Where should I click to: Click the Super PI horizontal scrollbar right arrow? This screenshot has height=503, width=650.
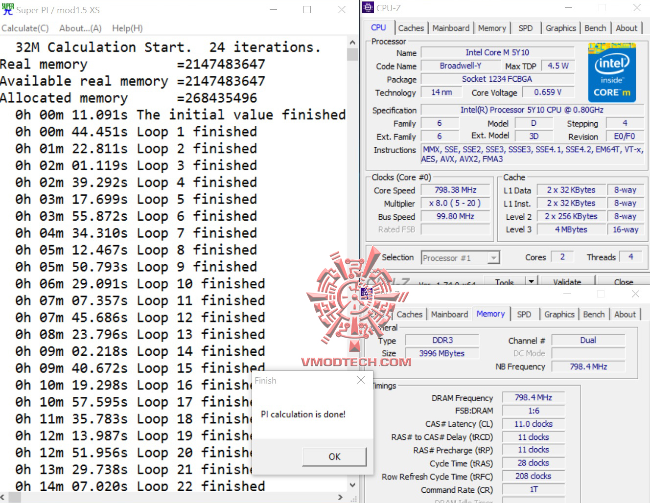tap(341, 497)
